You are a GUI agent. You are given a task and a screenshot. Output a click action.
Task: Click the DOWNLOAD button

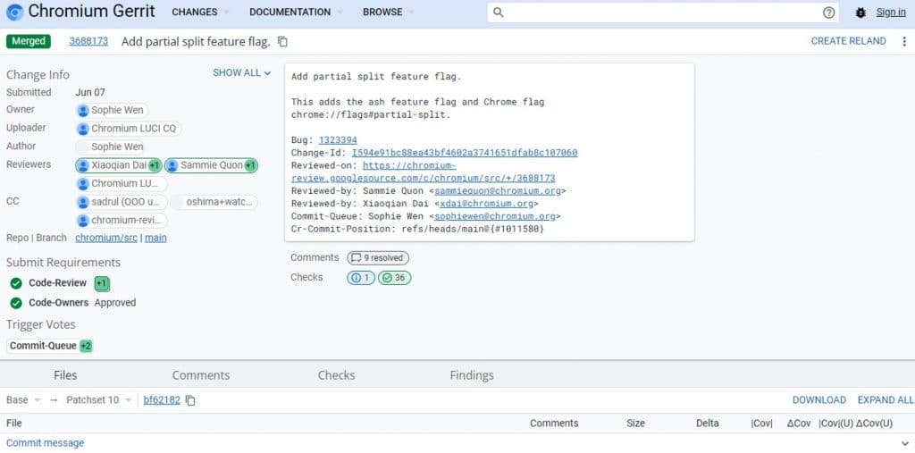coord(819,400)
